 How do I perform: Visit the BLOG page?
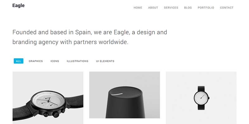coord(188,7)
